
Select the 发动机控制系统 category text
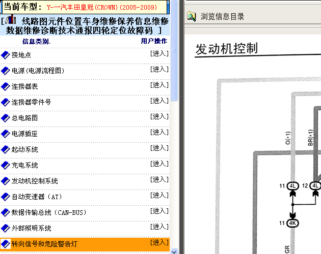(35, 181)
